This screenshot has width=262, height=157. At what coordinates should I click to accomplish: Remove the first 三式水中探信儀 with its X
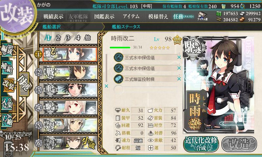tap(179, 57)
